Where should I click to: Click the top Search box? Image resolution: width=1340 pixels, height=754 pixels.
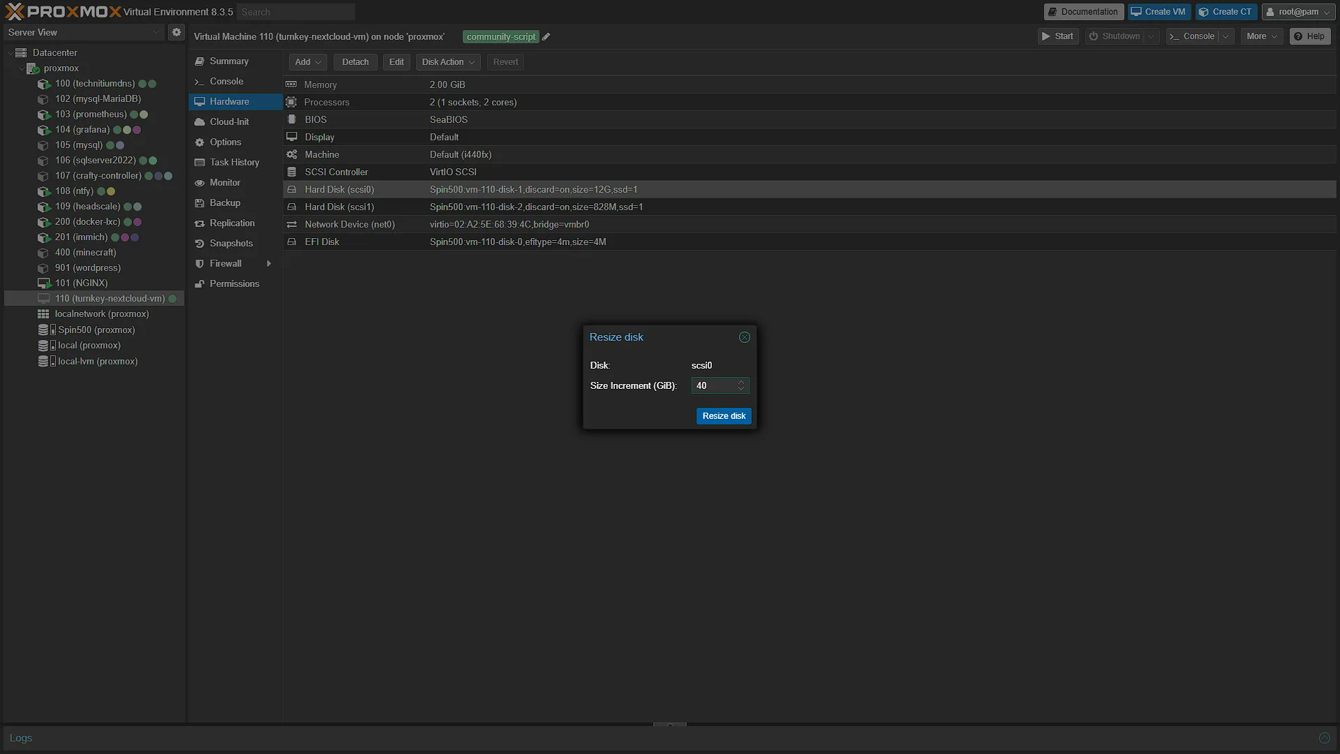(295, 12)
